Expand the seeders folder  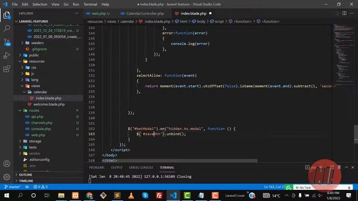(37, 43)
